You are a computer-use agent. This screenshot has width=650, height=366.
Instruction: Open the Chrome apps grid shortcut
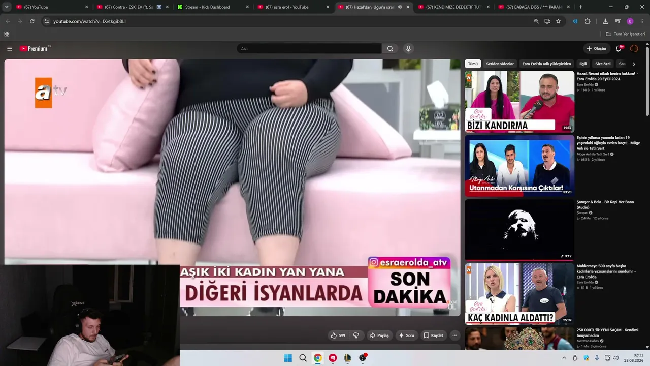pos(7,34)
